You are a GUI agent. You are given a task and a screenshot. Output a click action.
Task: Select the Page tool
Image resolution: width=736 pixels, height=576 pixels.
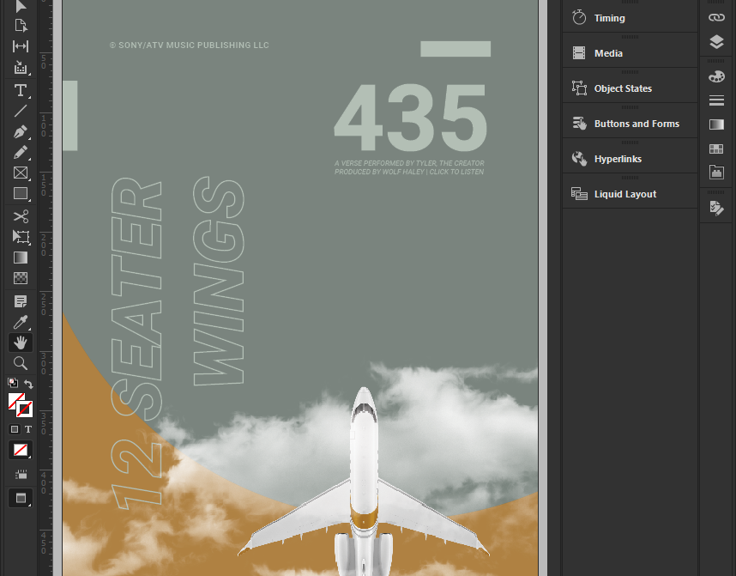click(21, 26)
